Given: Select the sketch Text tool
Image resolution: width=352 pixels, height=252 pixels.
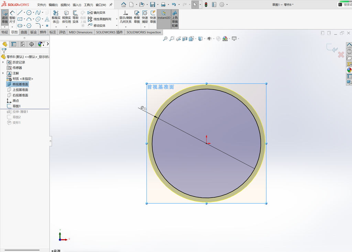Looking at the screenshot, I should coord(47,19).
